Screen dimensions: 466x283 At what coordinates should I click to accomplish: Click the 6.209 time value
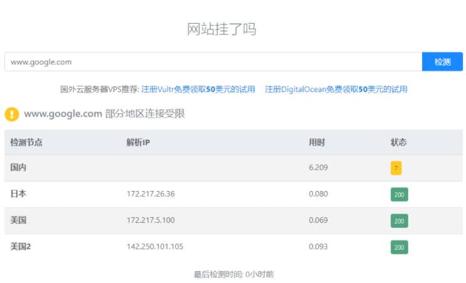pyautogui.click(x=318, y=167)
